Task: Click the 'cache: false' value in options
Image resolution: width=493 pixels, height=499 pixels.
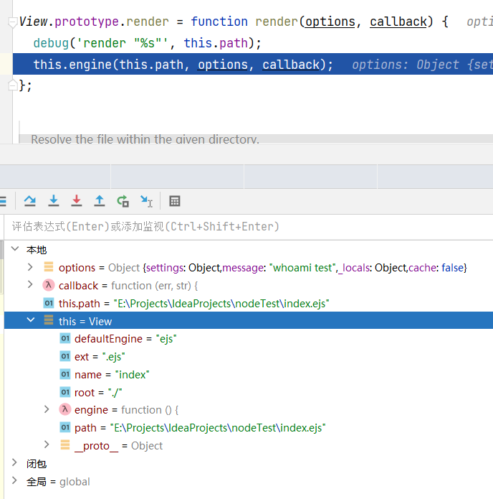Action: [x=436, y=268]
